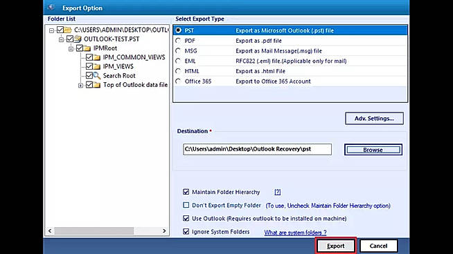Image resolution: width=453 pixels, height=254 pixels.
Task: Click the Search Root magnifier icon
Action: (97, 76)
